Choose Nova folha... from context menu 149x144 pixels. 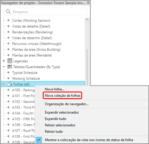click(54, 89)
